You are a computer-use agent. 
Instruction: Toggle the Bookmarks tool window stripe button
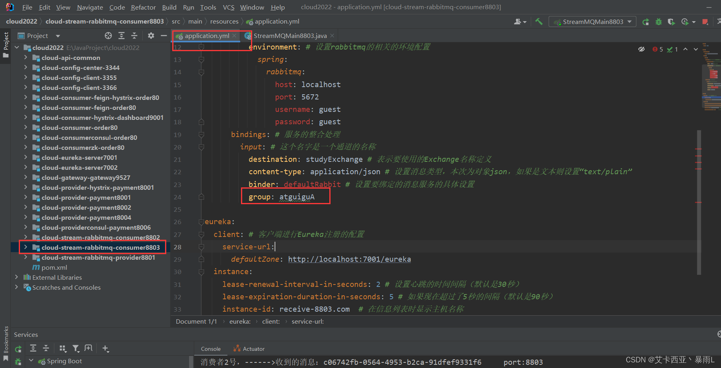[6, 344]
